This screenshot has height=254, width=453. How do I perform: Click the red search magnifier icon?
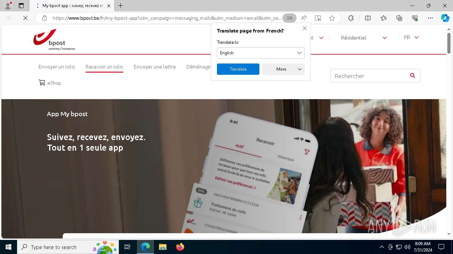[x=412, y=75]
